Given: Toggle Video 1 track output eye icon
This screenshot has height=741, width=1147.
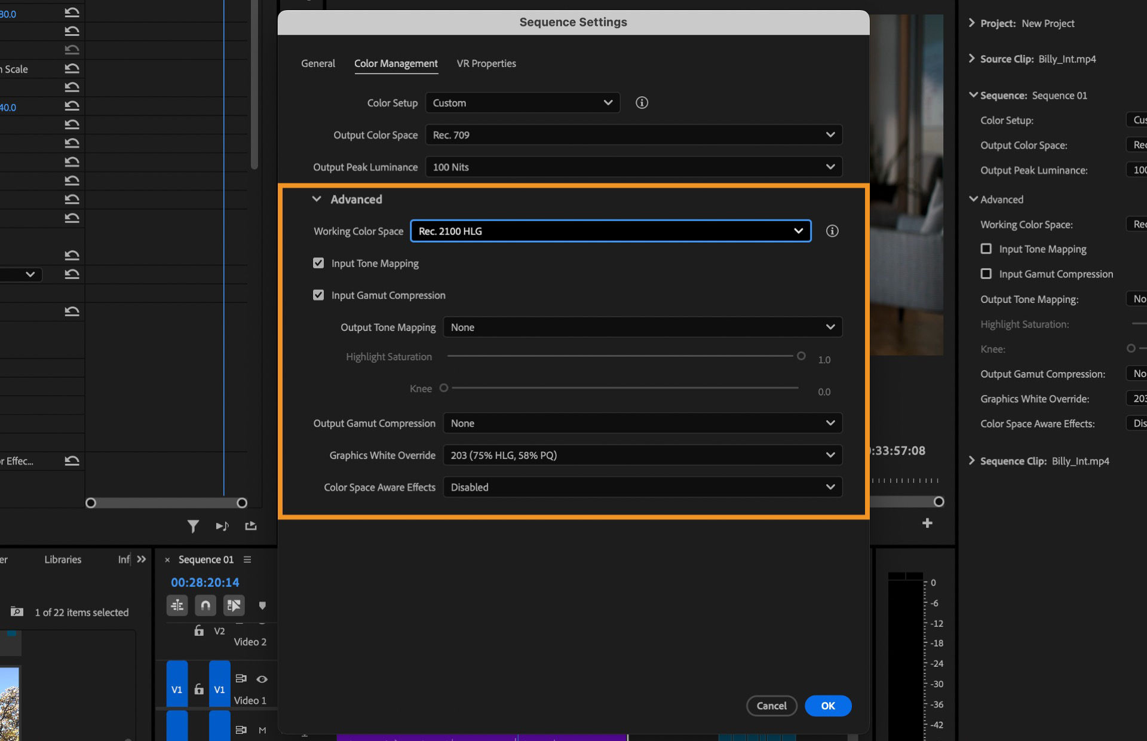Looking at the screenshot, I should click(x=261, y=679).
